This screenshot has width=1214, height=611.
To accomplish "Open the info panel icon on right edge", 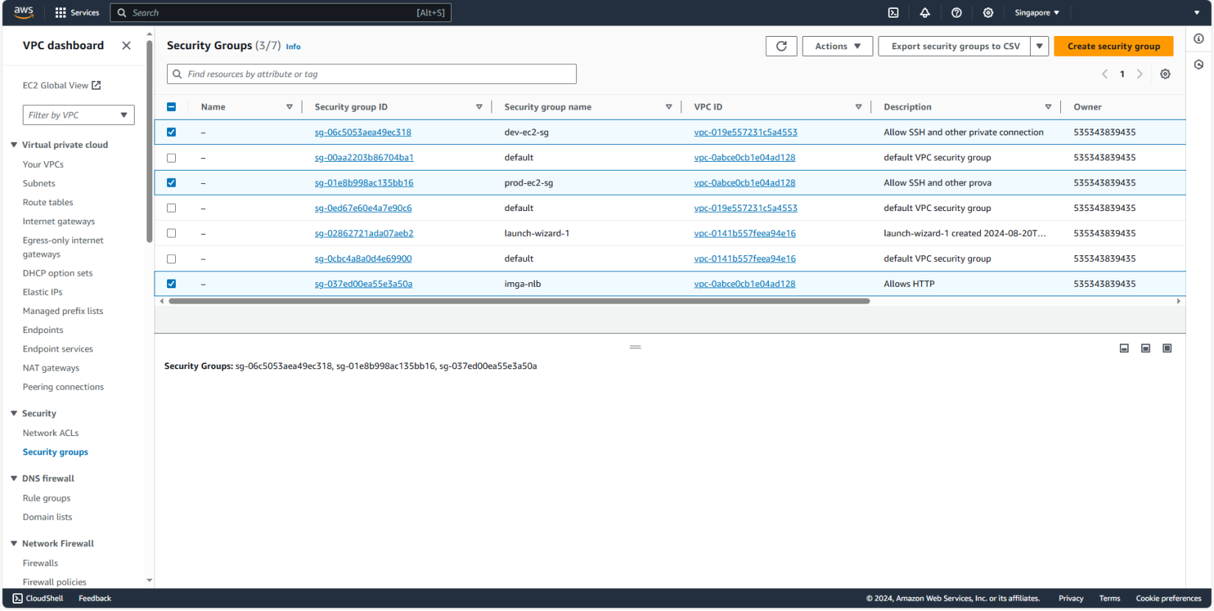I will click(1199, 39).
